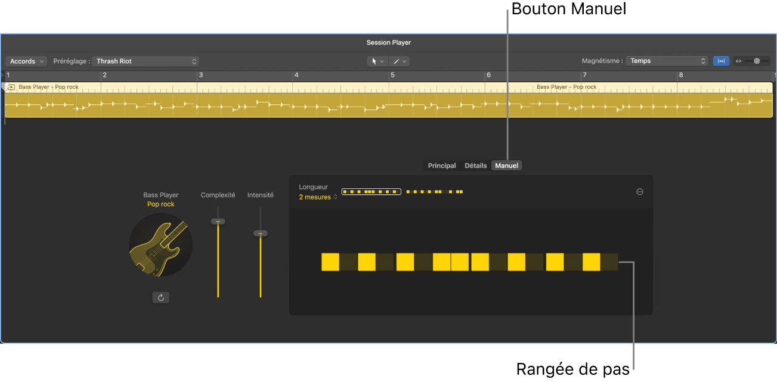Viewport: 777px width, 382px height.
Task: Click the Longueur label
Action: [x=314, y=187]
